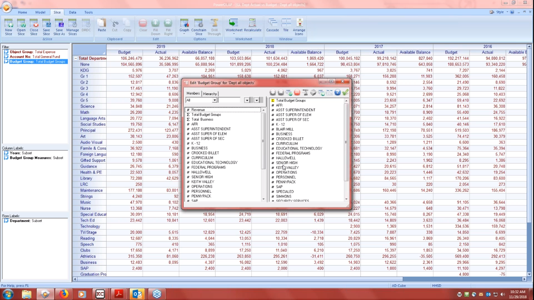Open the Members tab in edit dialog
The image size is (534, 300).
click(x=193, y=93)
